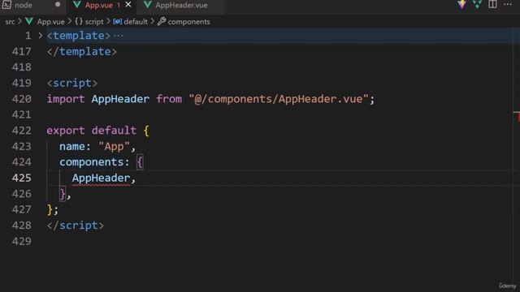Click the default keyword on line 422
520x292 pixels.
tap(114, 131)
